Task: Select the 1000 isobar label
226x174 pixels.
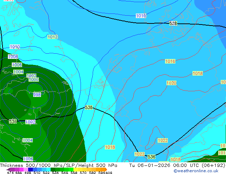Action: coord(34,80)
